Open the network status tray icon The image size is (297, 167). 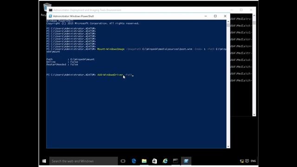coord(242,161)
